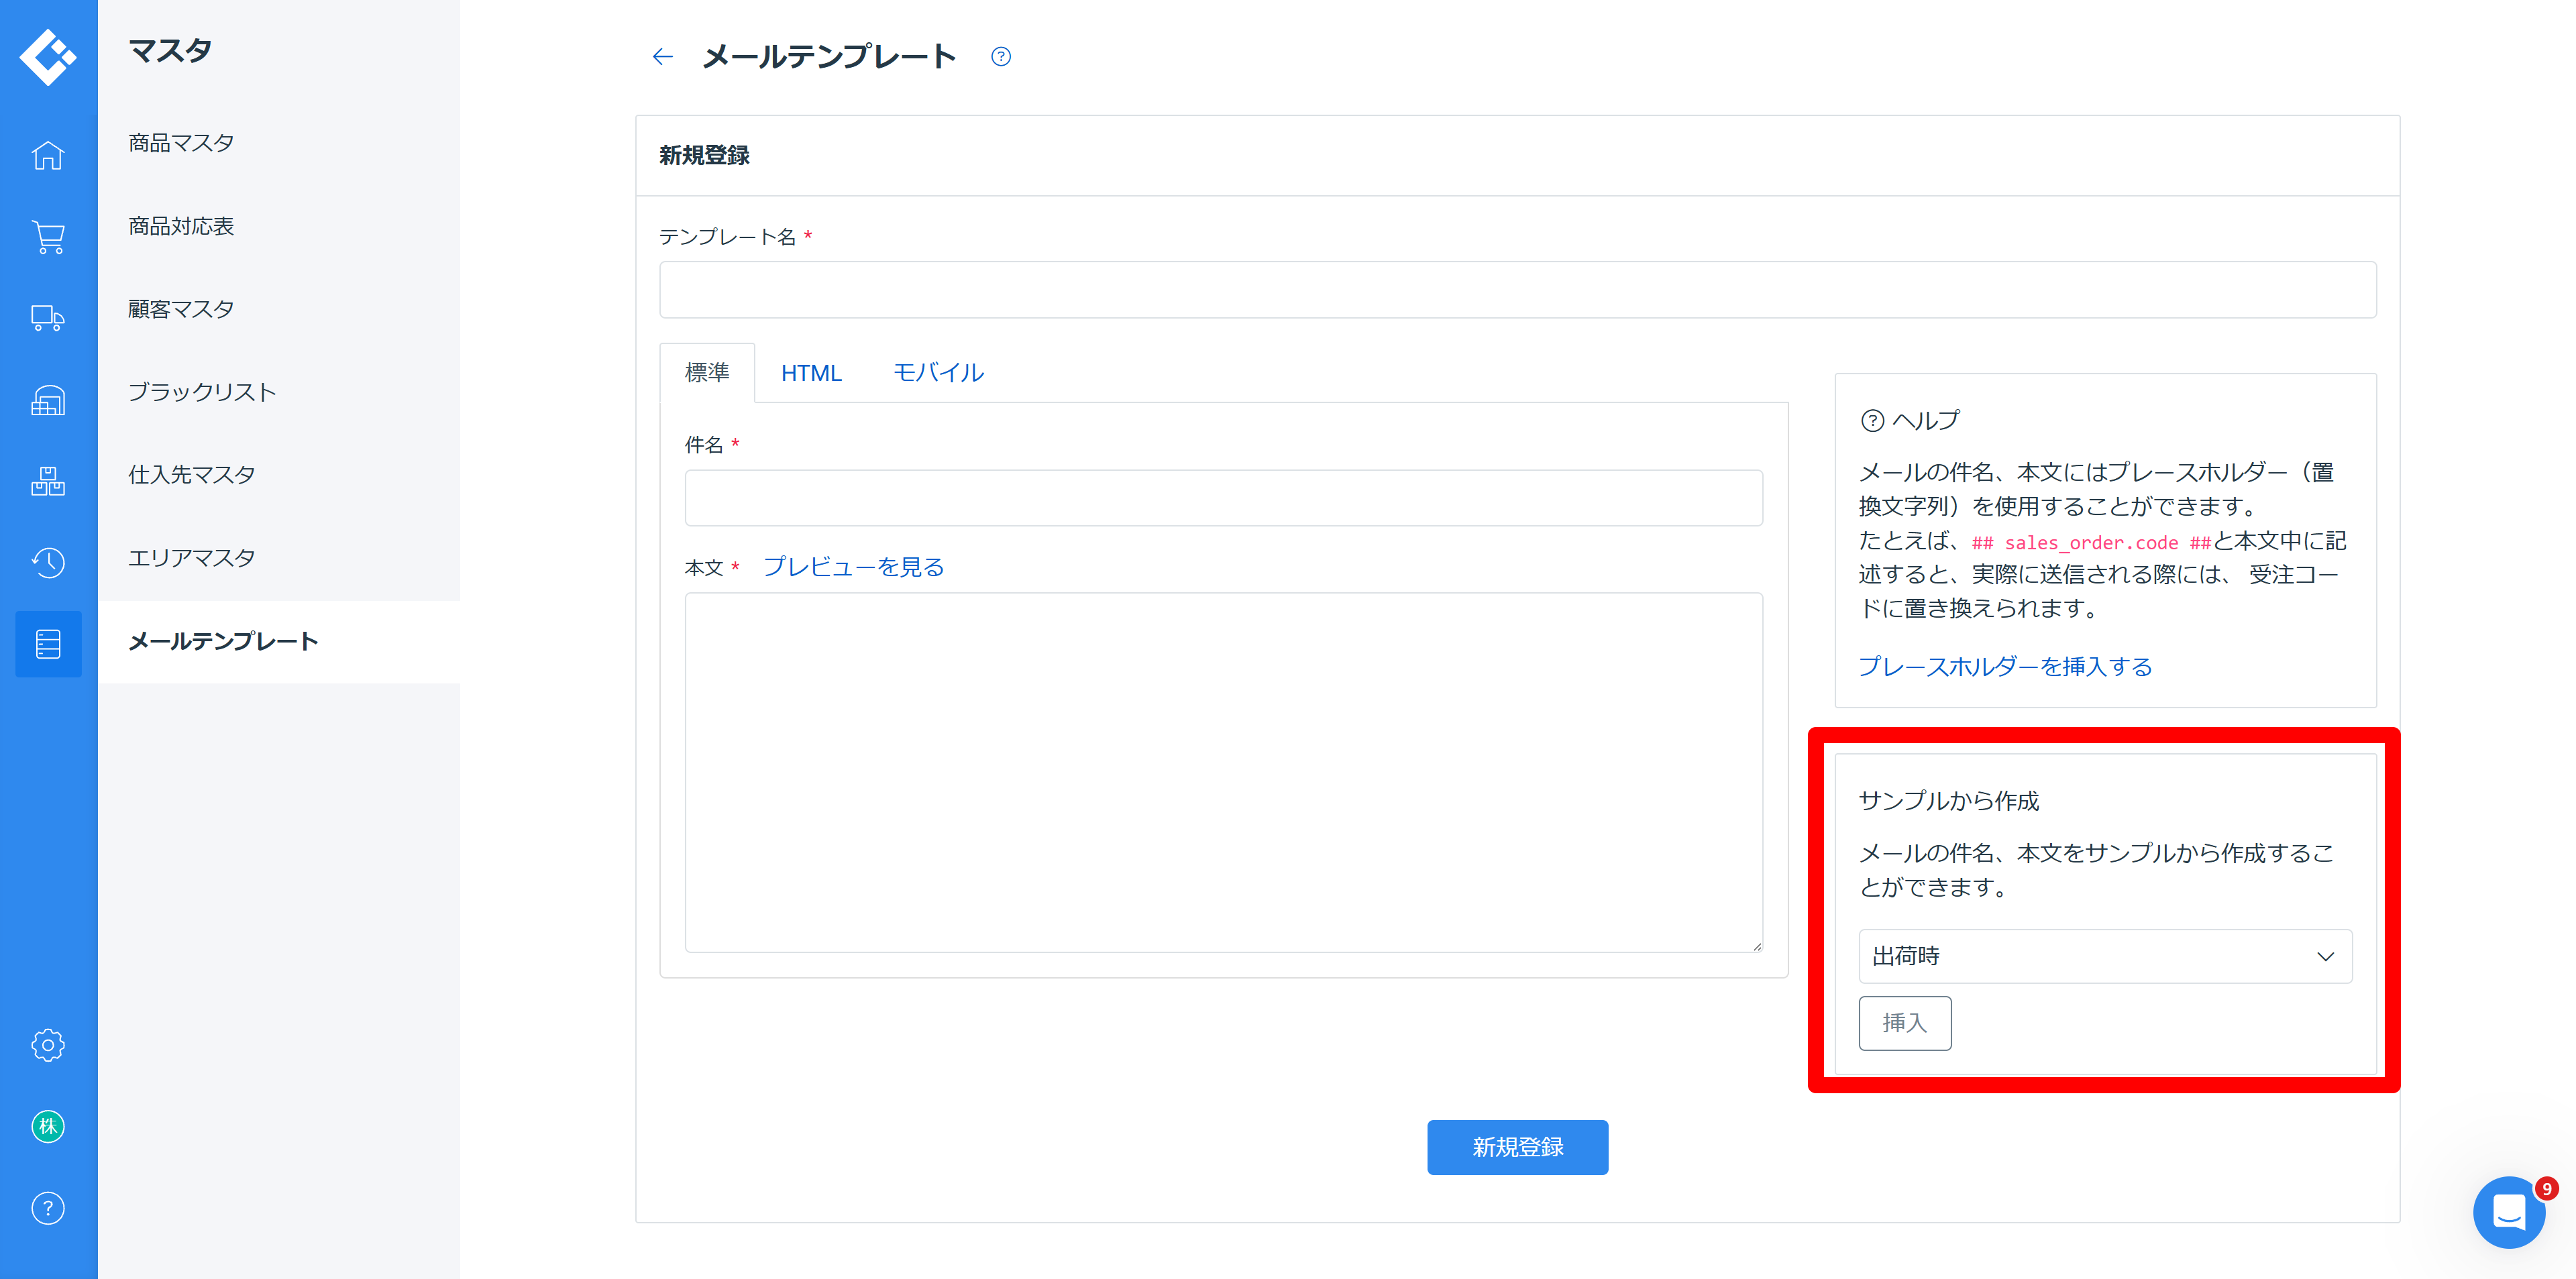Open the home icon in the sidebar

click(48, 156)
